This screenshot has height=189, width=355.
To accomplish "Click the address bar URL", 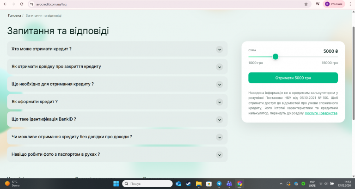I will click(51, 4).
